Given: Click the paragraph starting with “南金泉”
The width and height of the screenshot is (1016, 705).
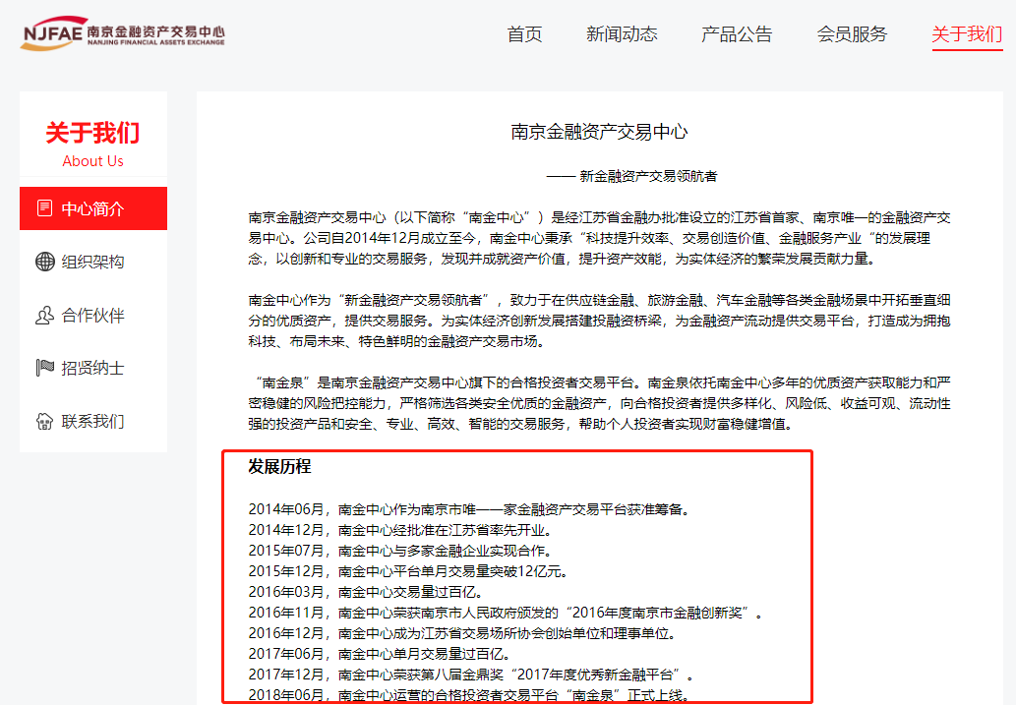Looking at the screenshot, I should coord(599,404).
